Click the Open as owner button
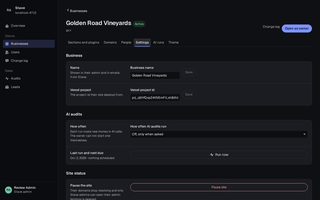 [297, 28]
